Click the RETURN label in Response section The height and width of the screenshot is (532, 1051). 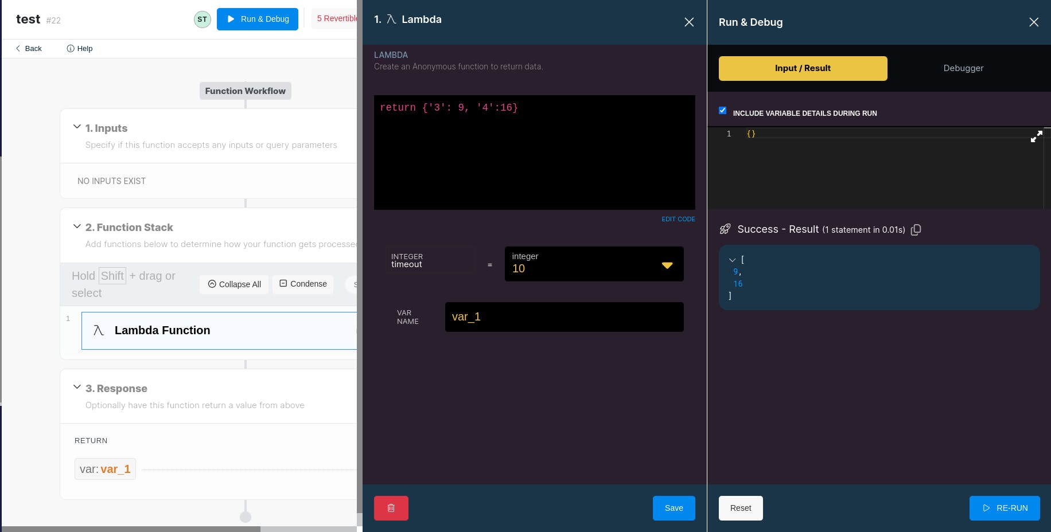pyautogui.click(x=91, y=440)
